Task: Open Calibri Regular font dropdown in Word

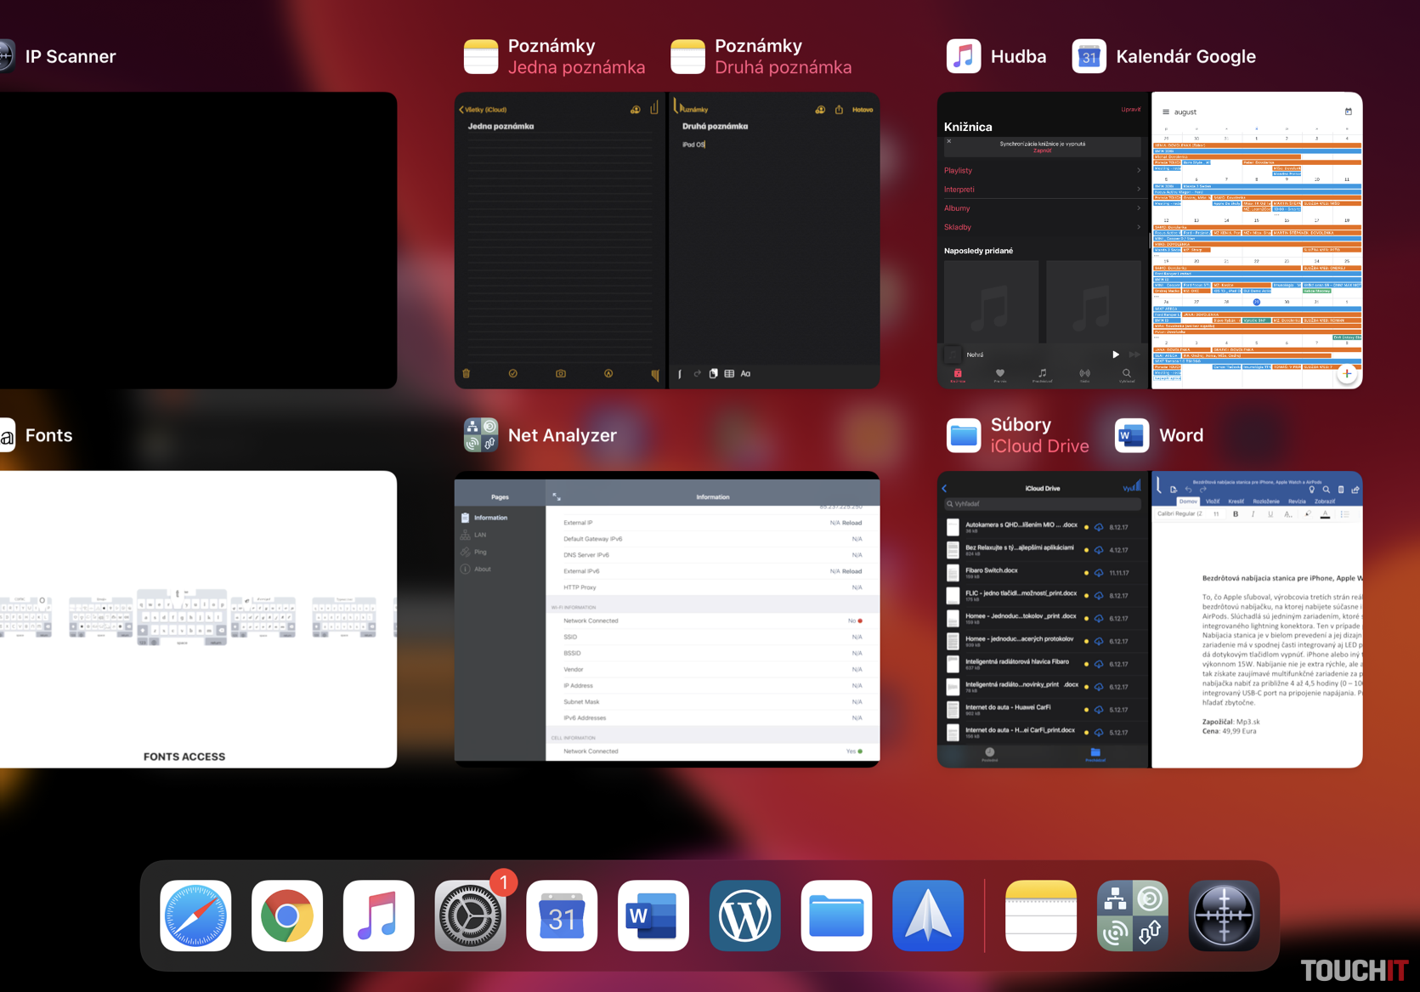Action: [x=1180, y=514]
